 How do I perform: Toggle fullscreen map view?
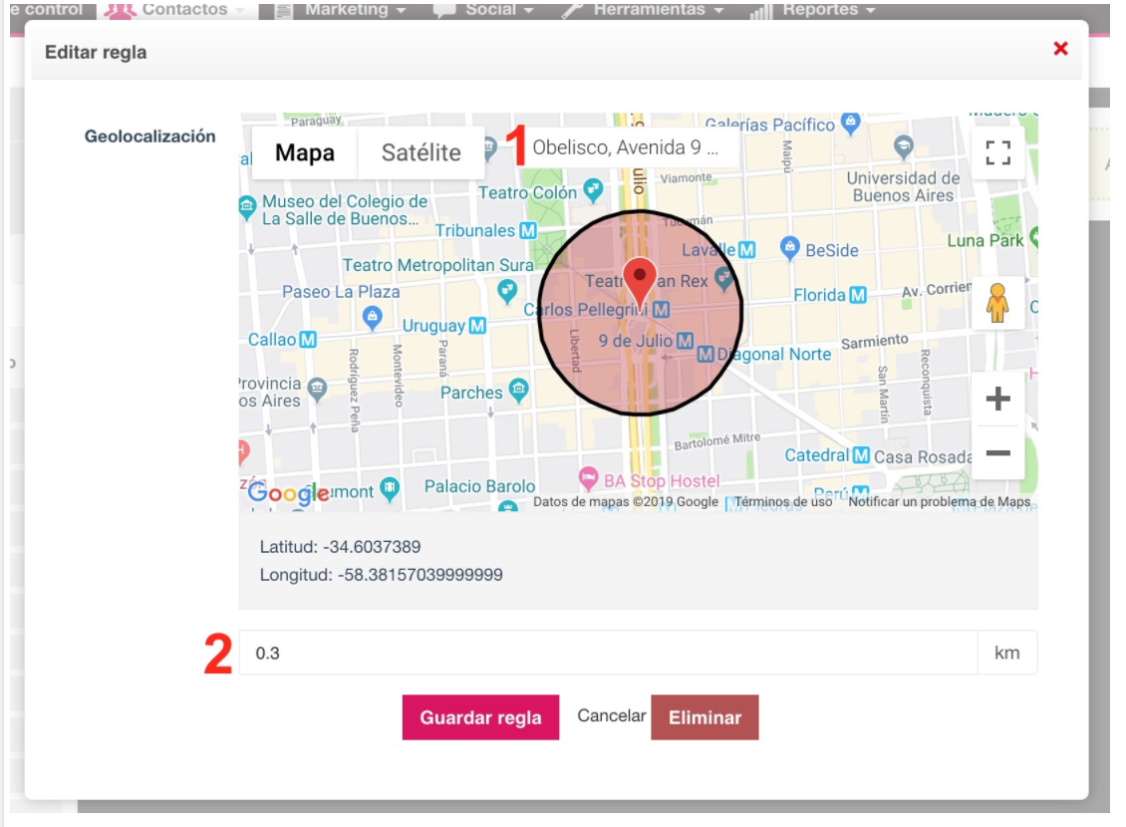[997, 152]
